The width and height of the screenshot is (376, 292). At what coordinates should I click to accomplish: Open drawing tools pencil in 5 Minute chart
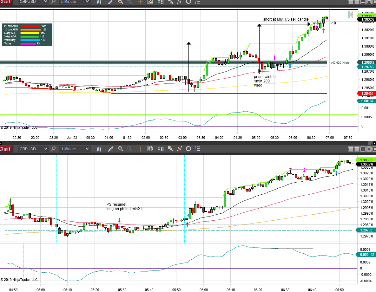click(x=111, y=2)
